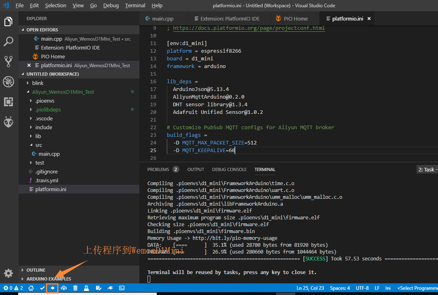Change line ending via LF indicator
Viewport: 438px width, 295px height.
(x=377, y=288)
